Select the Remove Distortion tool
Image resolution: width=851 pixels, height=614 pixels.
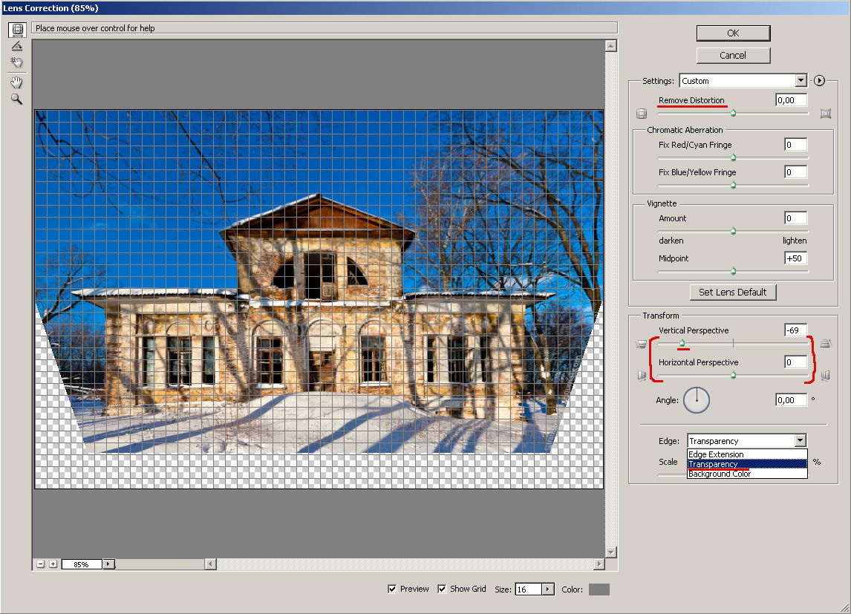(17, 29)
